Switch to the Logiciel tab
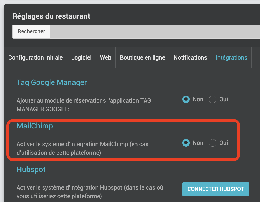The width and height of the screenshot is (260, 202). 81,57
